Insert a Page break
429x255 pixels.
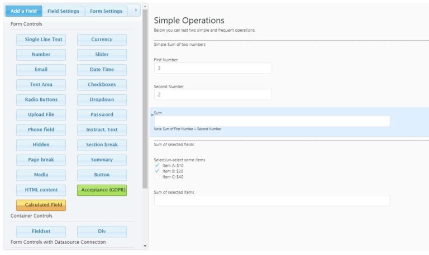(41, 160)
